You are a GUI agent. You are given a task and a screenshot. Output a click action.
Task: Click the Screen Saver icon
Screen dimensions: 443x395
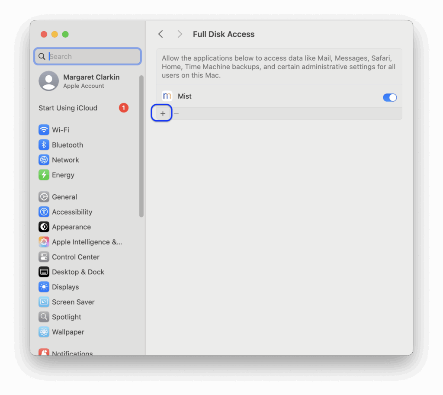(x=44, y=302)
